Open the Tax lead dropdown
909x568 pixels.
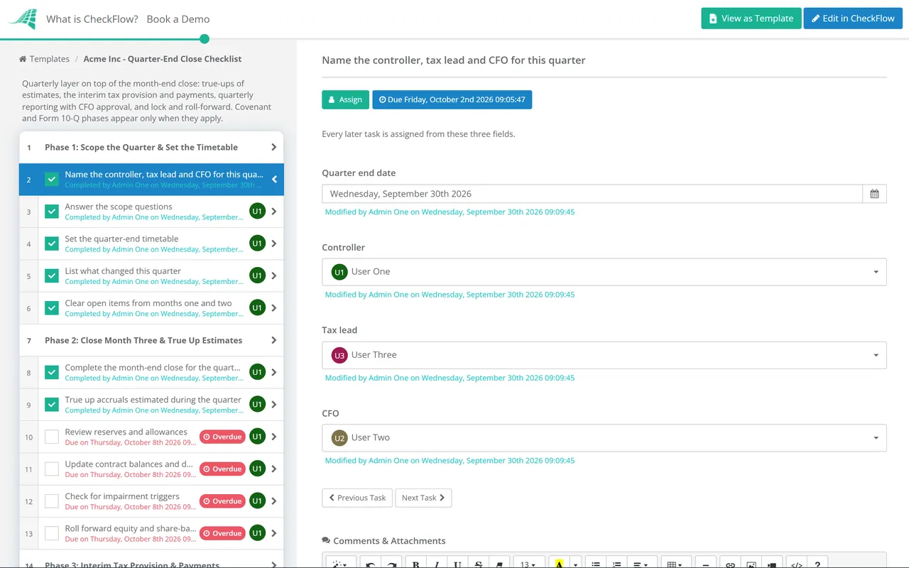tap(604, 355)
